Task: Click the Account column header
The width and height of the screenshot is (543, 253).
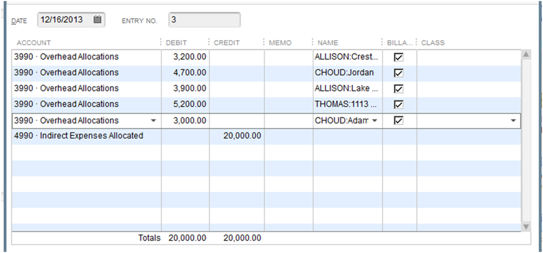Action: click(34, 42)
